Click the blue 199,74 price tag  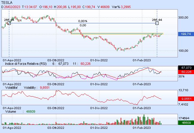[186, 34]
